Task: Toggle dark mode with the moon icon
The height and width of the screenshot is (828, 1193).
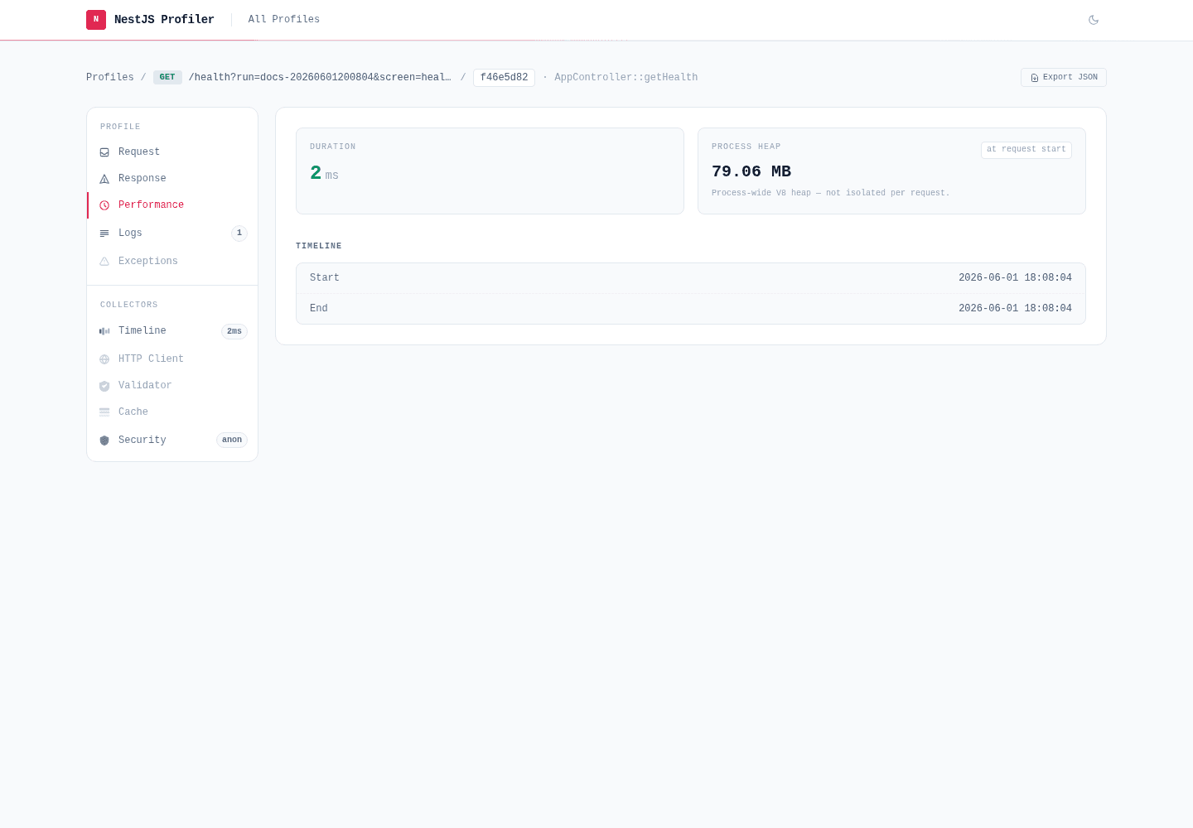Action: point(1094,20)
